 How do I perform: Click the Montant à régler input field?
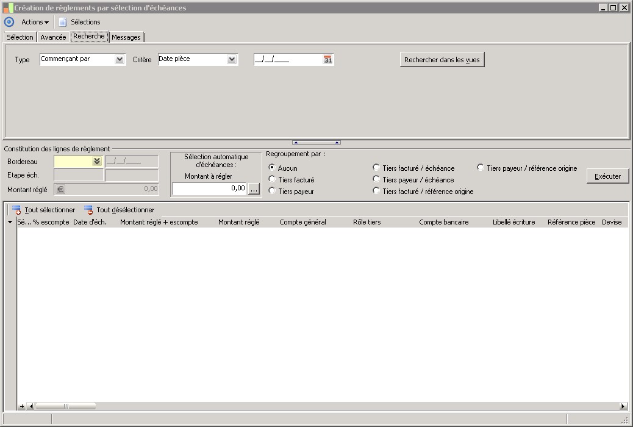point(210,188)
